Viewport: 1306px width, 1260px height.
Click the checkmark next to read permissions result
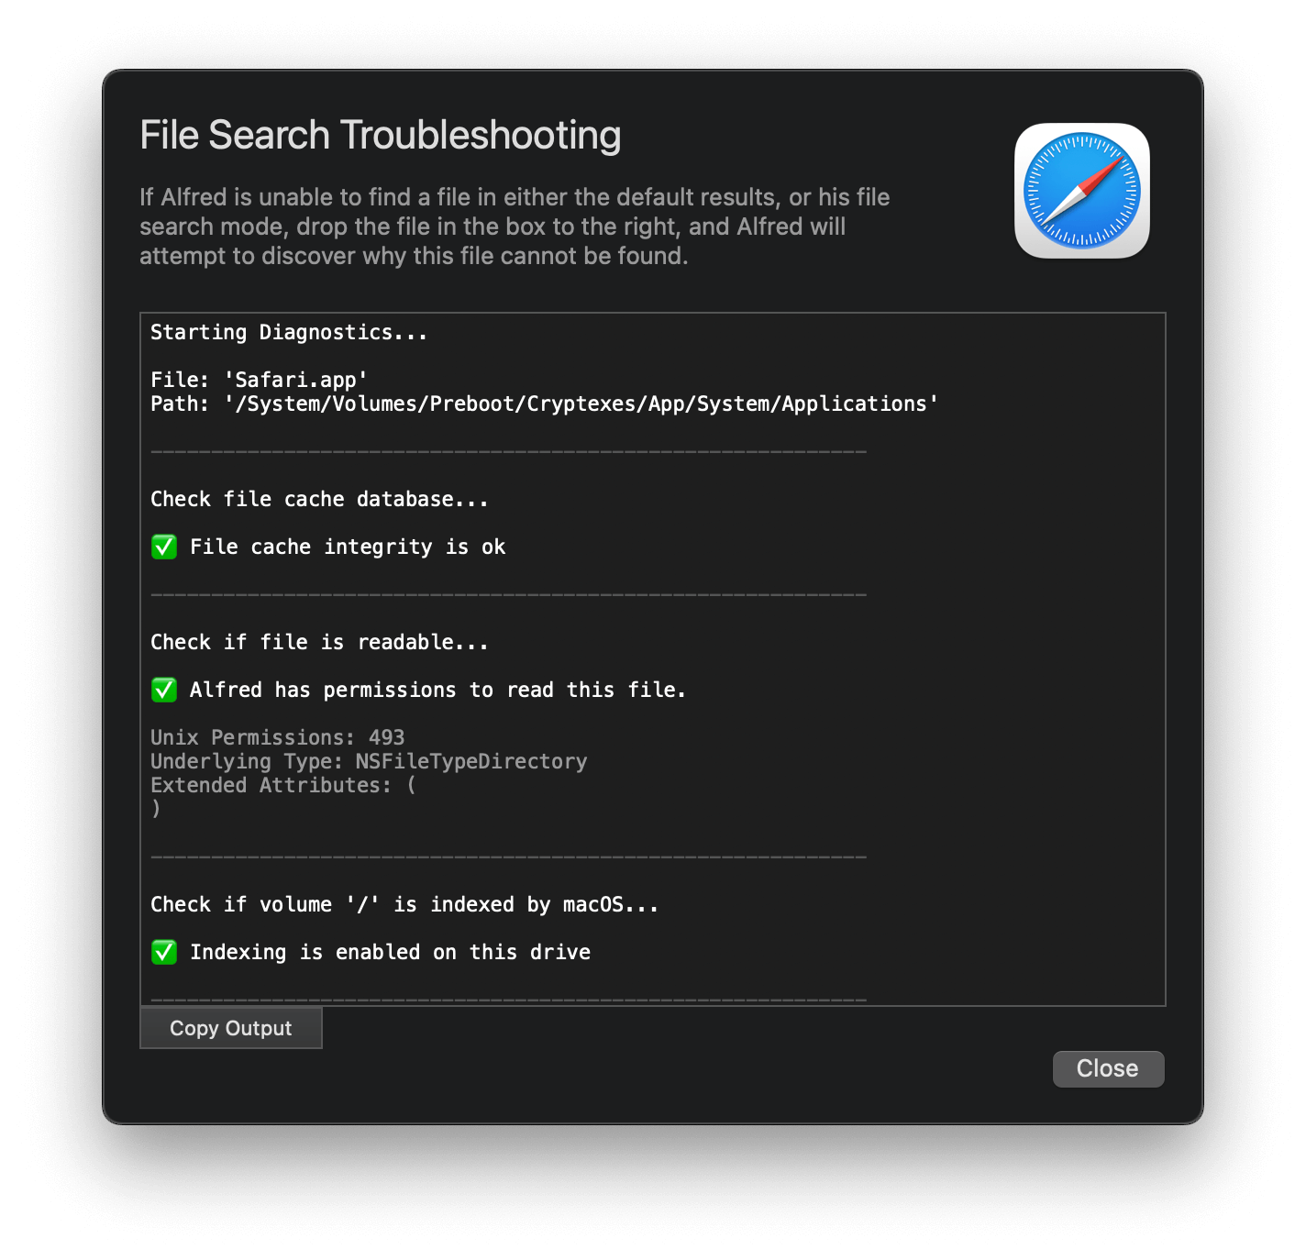pos(163,690)
